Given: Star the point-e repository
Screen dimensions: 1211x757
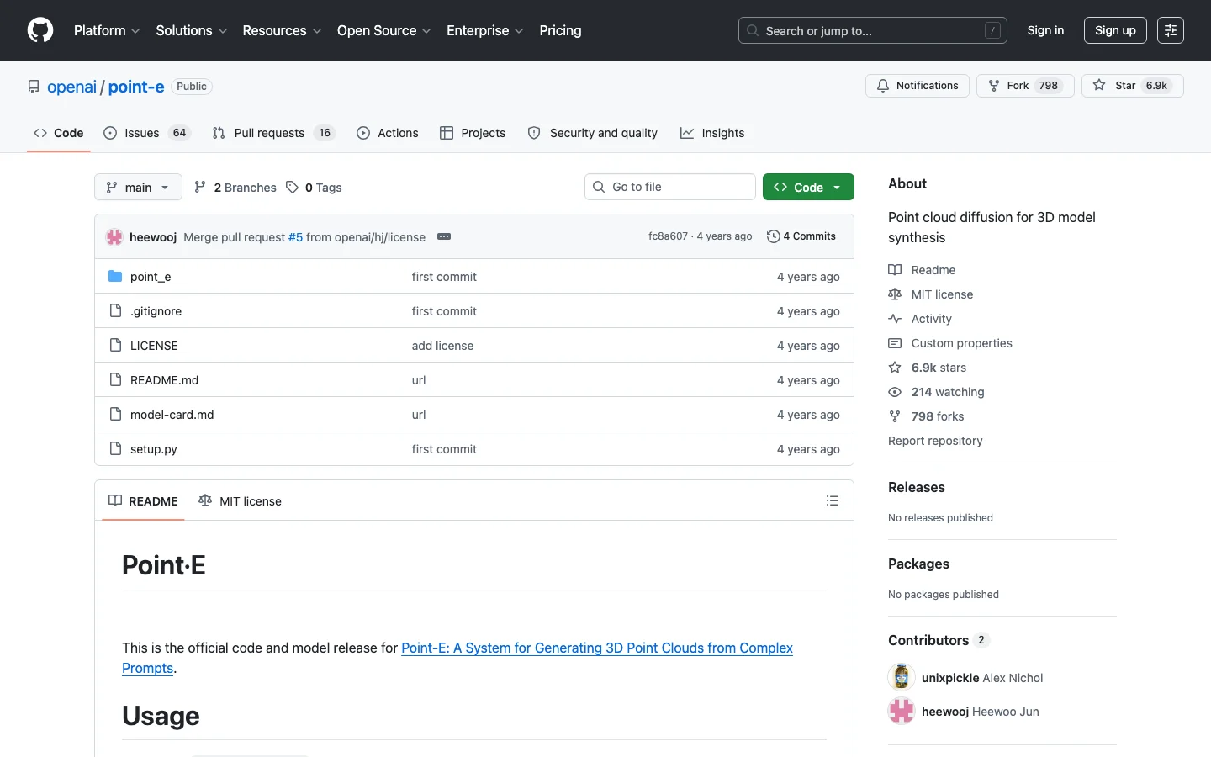Looking at the screenshot, I should [x=1132, y=86].
